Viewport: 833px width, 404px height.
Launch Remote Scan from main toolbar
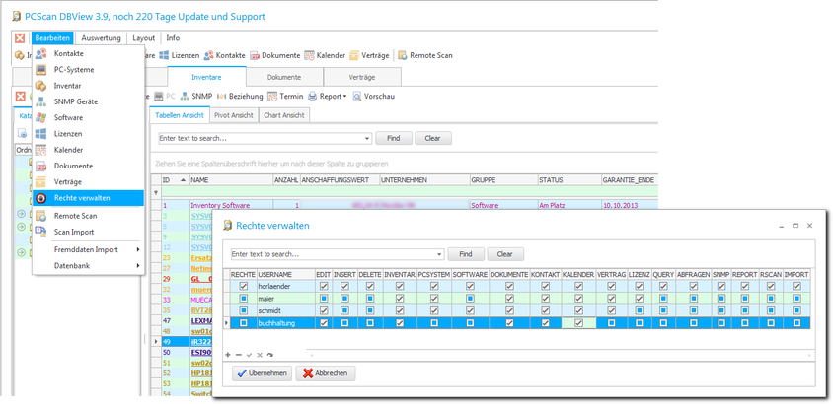425,55
